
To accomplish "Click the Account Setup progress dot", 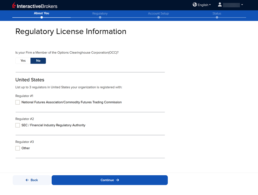I will point(158,17).
